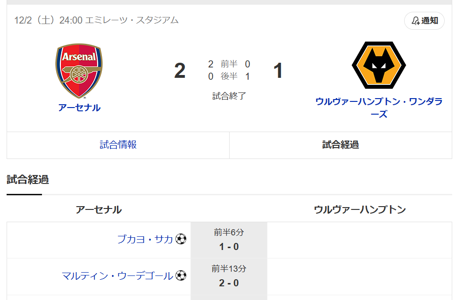Image resolution: width=456 pixels, height=300 pixels.
Task: Click the Wolverhampton wolf head crest
Action: pos(379,65)
